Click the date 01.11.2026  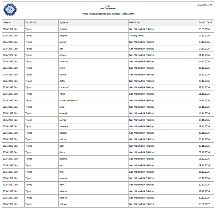coord(204,94)
